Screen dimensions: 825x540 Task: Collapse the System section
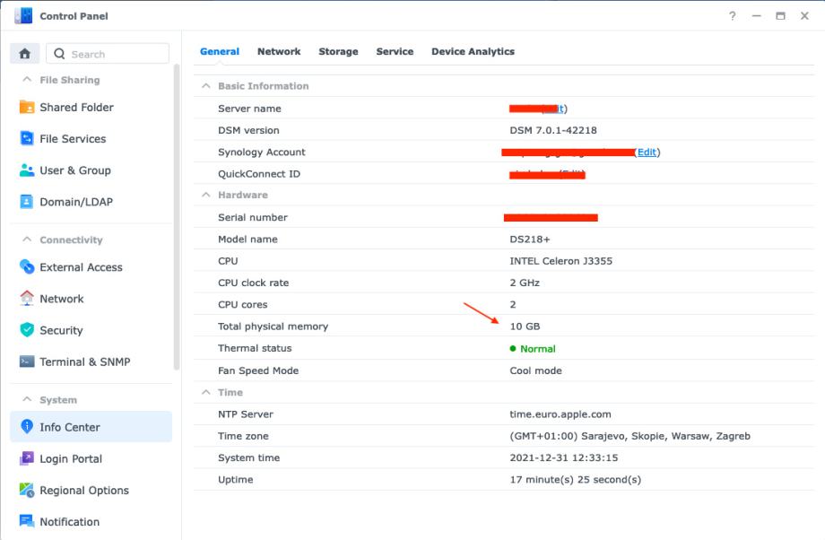27,399
